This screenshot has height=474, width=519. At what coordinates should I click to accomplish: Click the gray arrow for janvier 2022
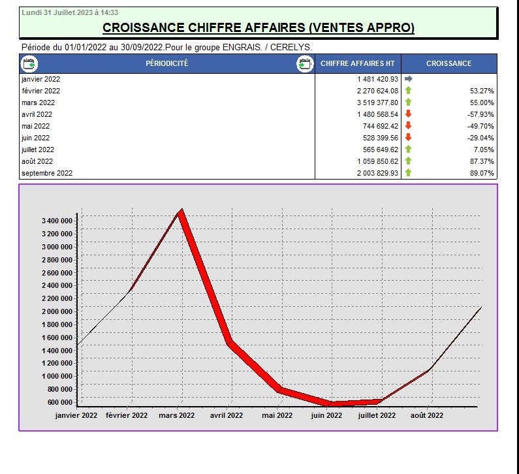click(409, 79)
